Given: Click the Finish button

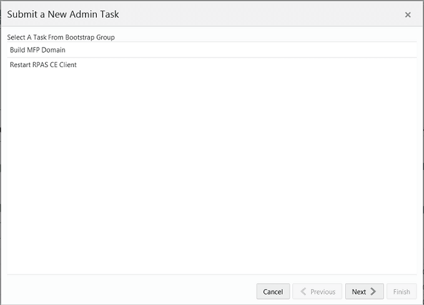Looking at the screenshot, I should (402, 291).
